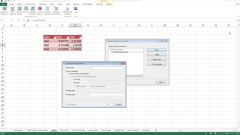The height and width of the screenshot is (135, 240).
Task: Tick the Allow saving password checkbox
Action: (90, 86)
